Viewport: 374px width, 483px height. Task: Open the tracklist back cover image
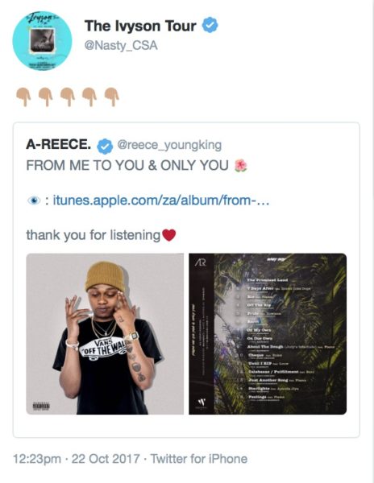(x=268, y=333)
